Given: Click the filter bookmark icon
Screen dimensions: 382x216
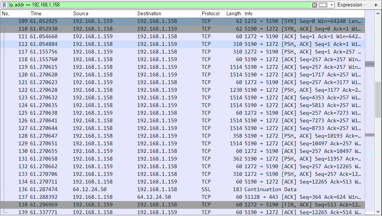Looking at the screenshot, I should tap(4, 5).
